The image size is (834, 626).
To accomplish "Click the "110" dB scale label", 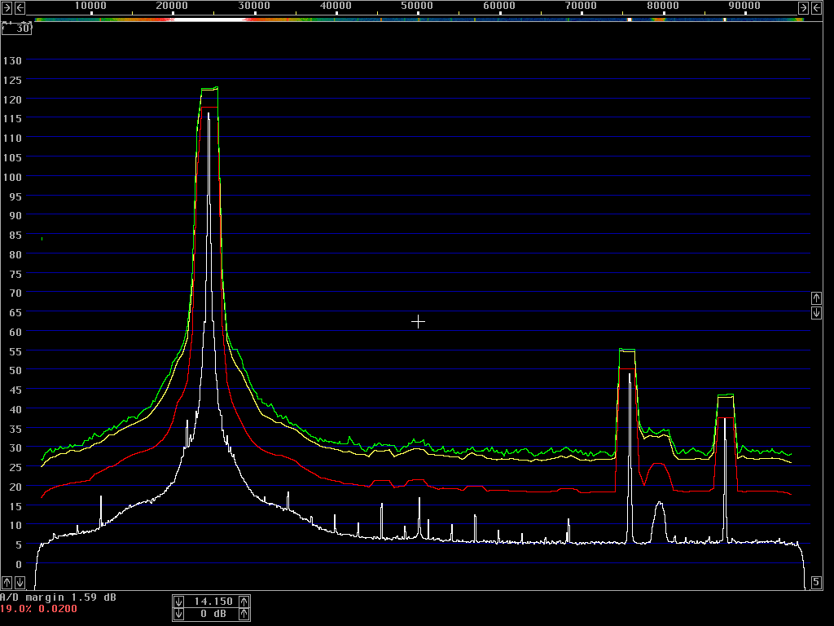I will (x=12, y=139).
